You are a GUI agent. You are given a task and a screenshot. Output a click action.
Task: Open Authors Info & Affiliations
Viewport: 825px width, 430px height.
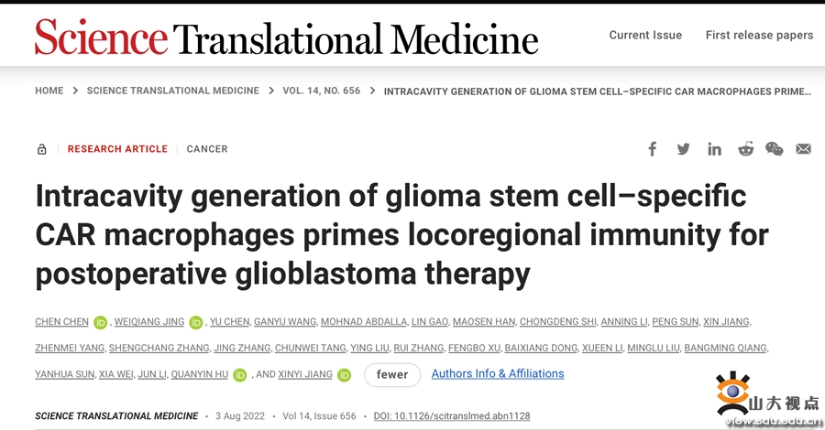click(x=498, y=374)
